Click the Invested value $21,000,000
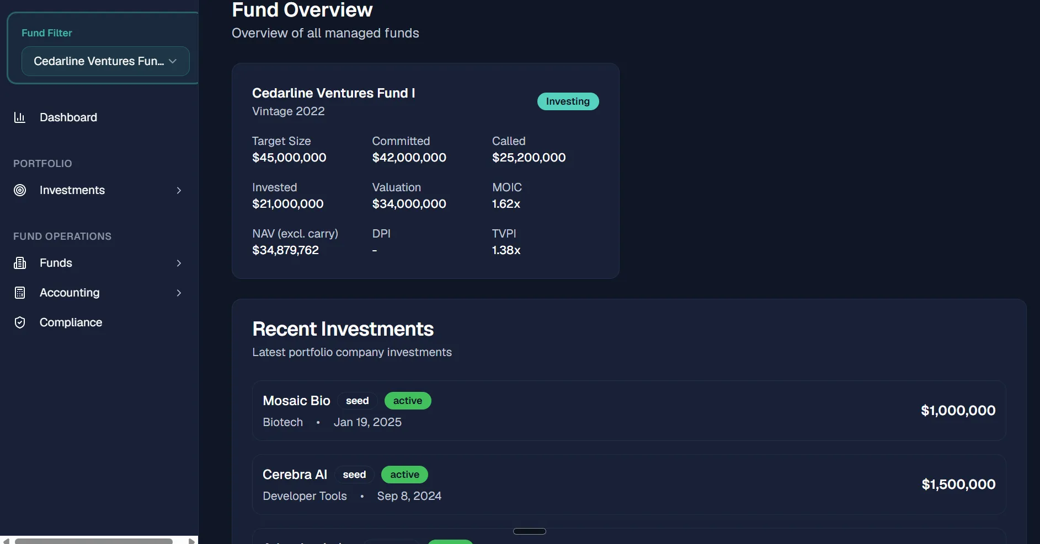1040x544 pixels. tap(288, 204)
